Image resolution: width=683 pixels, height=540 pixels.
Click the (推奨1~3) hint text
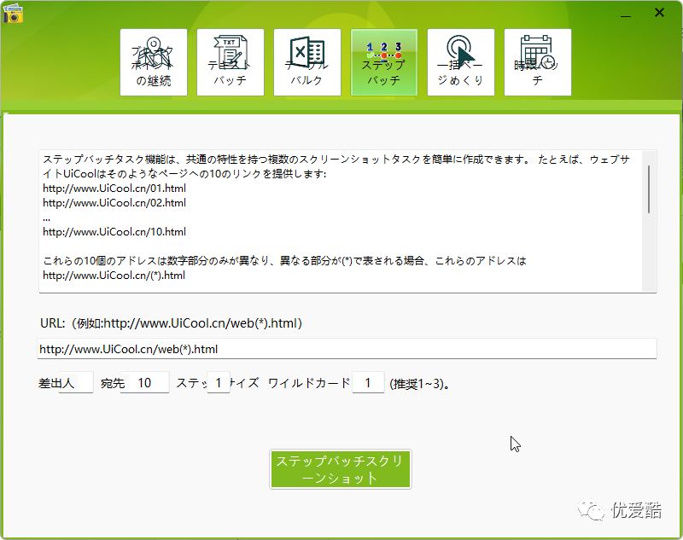tap(419, 384)
